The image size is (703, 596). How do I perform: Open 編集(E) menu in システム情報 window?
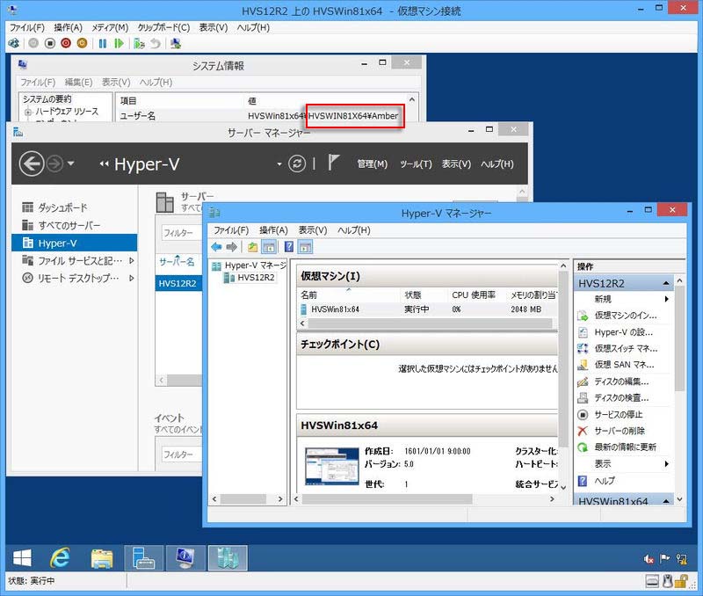(x=78, y=82)
